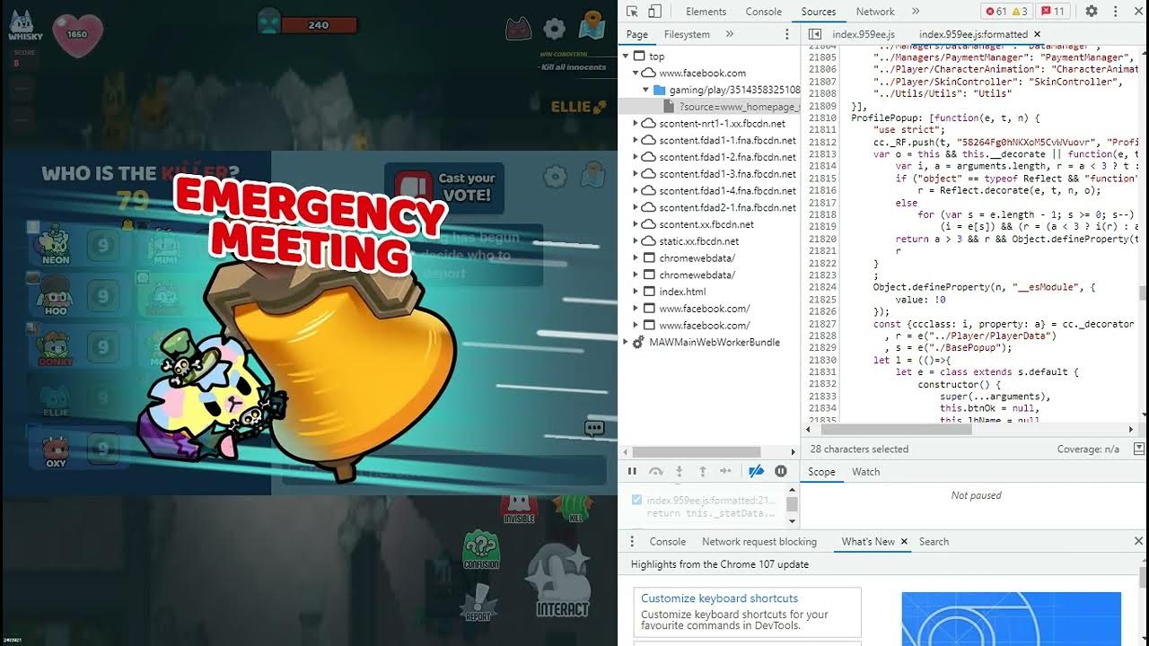Open Network request blocking drawer tab
This screenshot has height=646, width=1149.
click(x=759, y=541)
